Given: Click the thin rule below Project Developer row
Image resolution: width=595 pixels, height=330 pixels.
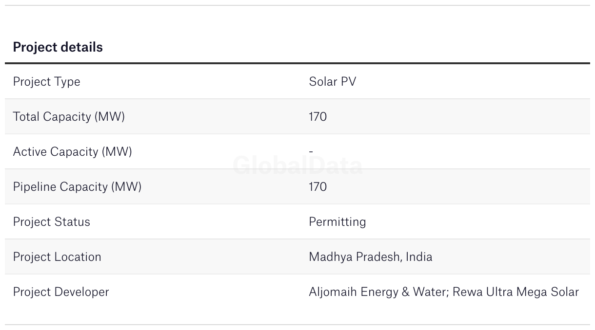Looking at the screenshot, I should click(x=297, y=325).
